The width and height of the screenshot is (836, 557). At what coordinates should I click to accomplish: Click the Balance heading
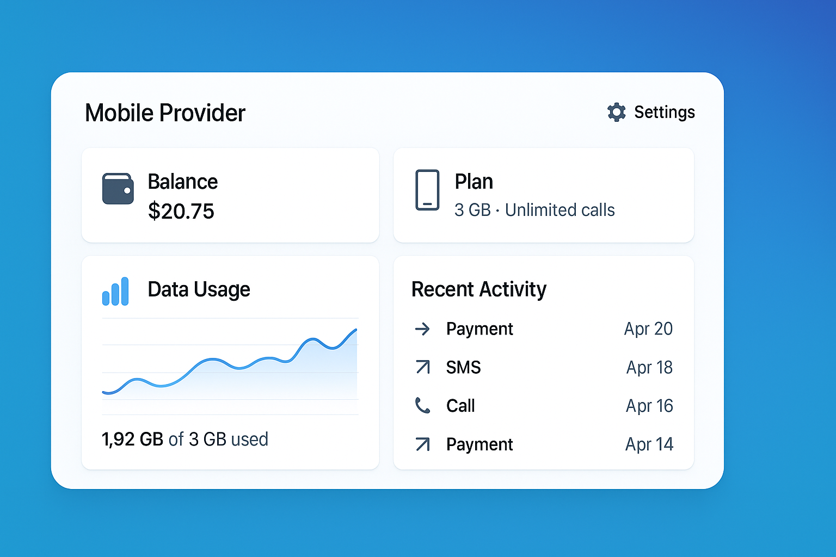[x=183, y=182]
